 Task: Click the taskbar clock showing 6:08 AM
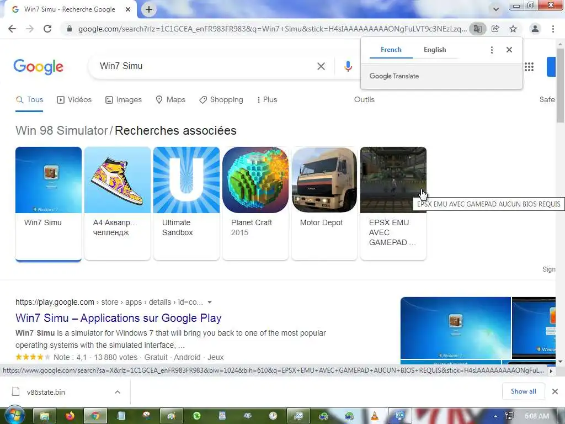pos(537,416)
